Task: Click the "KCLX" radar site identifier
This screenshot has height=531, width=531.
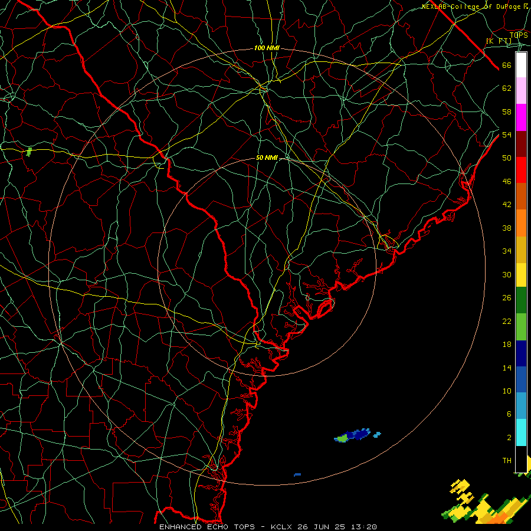Action: tap(282, 527)
